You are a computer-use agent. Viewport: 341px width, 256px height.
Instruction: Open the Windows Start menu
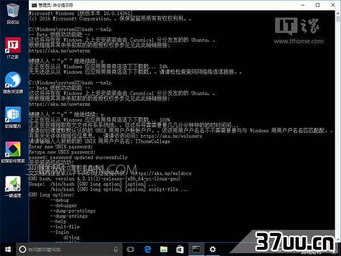(x=8, y=249)
